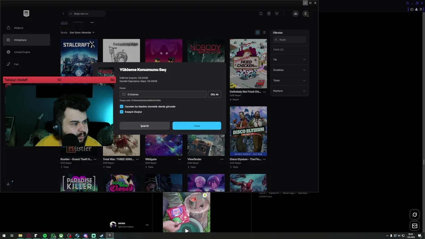Focus the Başlık filter search box
This screenshot has width=425, height=239.
[290, 40]
